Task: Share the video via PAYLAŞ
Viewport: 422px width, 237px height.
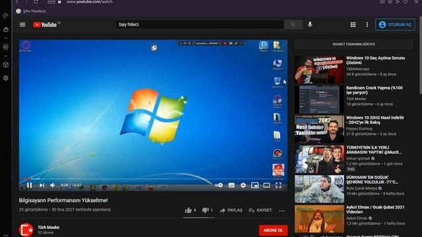Action: [x=231, y=210]
